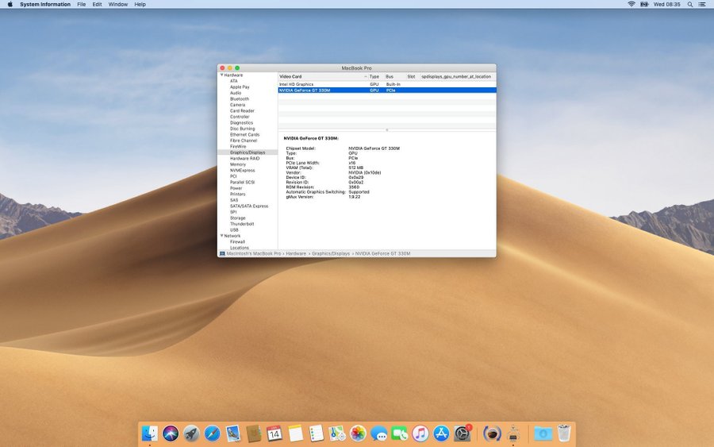Launch Safari from the dock
Image resolution: width=714 pixels, height=447 pixels.
[x=212, y=434]
